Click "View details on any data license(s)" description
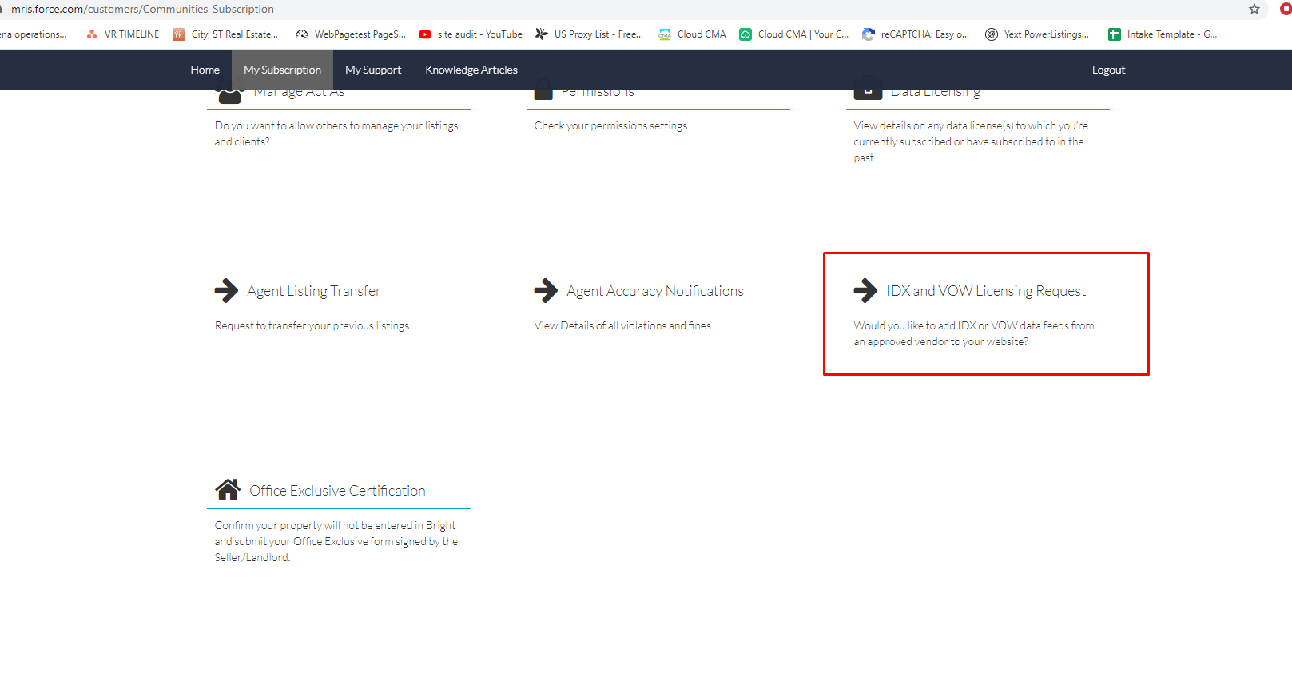This screenshot has width=1292, height=685. (971, 141)
